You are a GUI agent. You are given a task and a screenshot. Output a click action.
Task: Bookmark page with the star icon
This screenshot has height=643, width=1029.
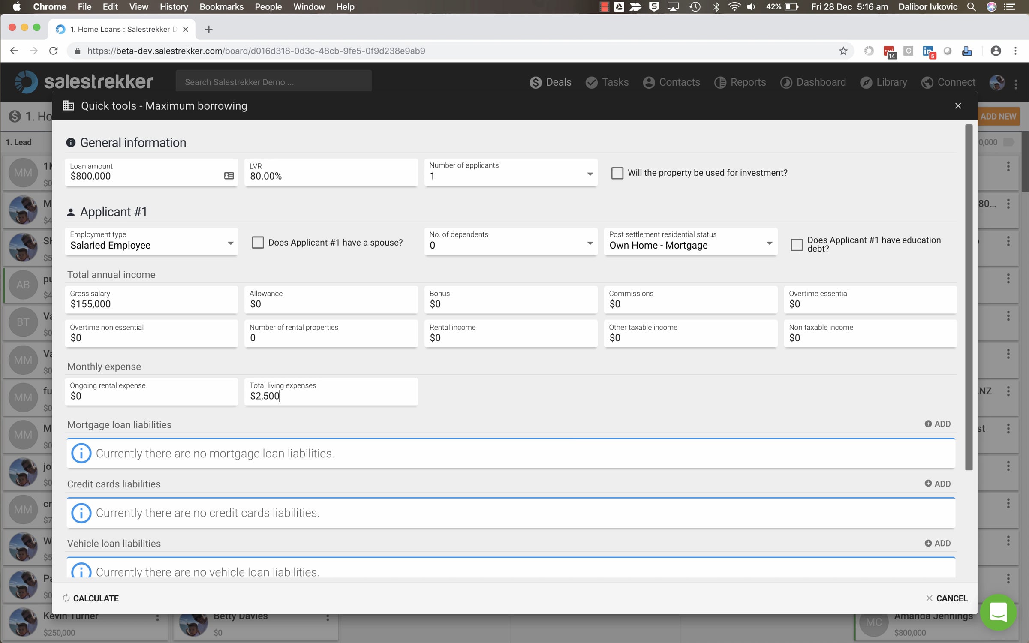click(x=843, y=51)
